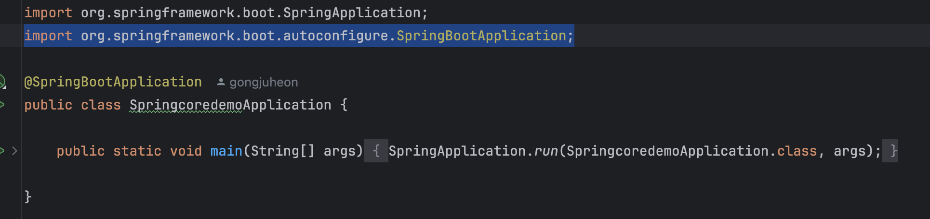Click the run icon beside the class declaration

(2, 105)
